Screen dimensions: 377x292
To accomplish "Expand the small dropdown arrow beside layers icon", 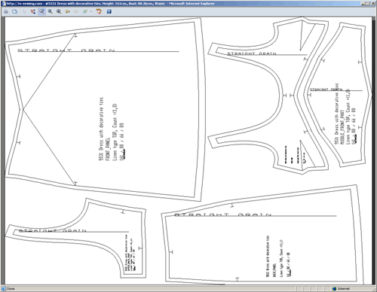I will coord(91,11).
